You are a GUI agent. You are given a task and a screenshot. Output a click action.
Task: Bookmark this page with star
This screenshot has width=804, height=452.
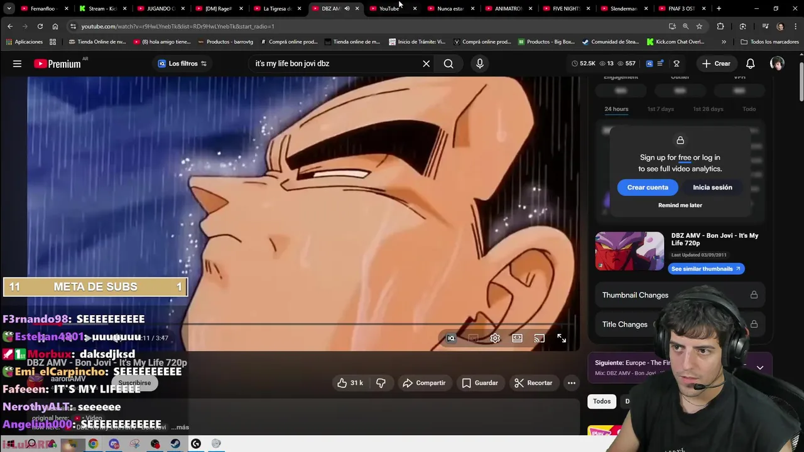click(x=699, y=26)
